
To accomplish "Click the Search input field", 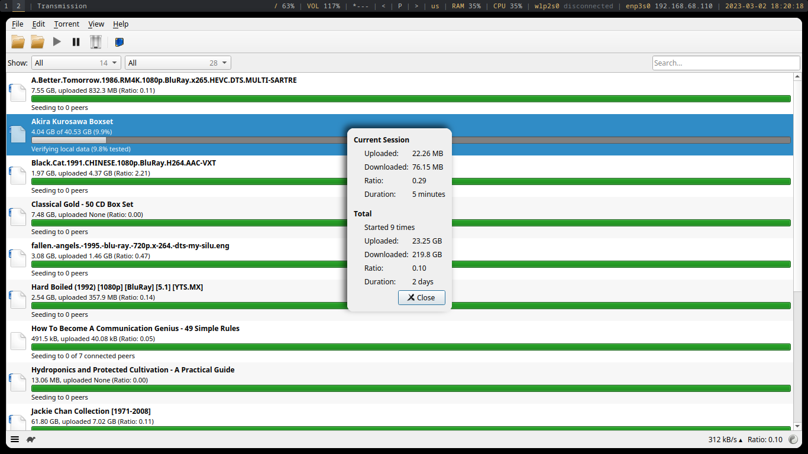I will tap(726, 63).
